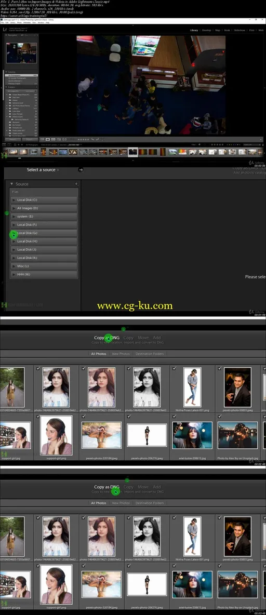Image resolution: width=266 pixels, height=615 pixels.
Task: Toggle checkbox of support-girl.png in upper grid
Action: [x=37, y=416]
